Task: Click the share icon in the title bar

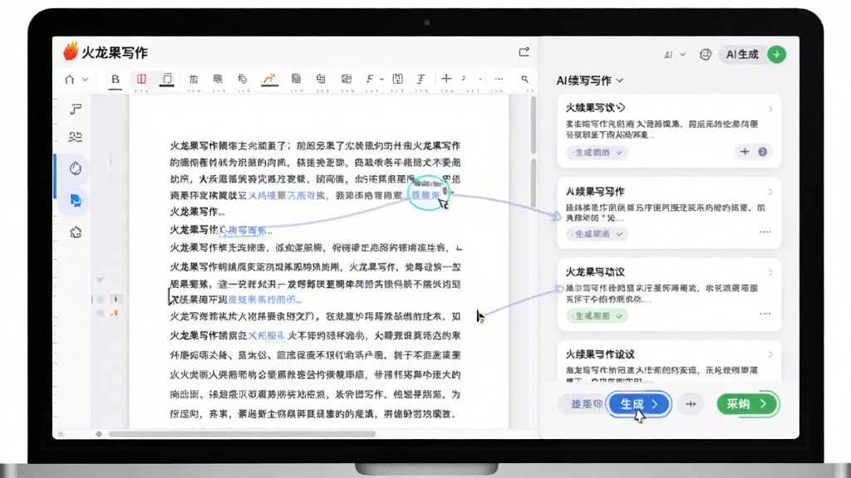Action: point(524,52)
